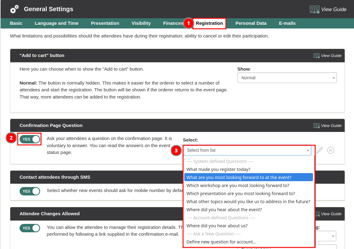Open the Personal Data tab
Screen dimensions: 354x249
pos(251,23)
